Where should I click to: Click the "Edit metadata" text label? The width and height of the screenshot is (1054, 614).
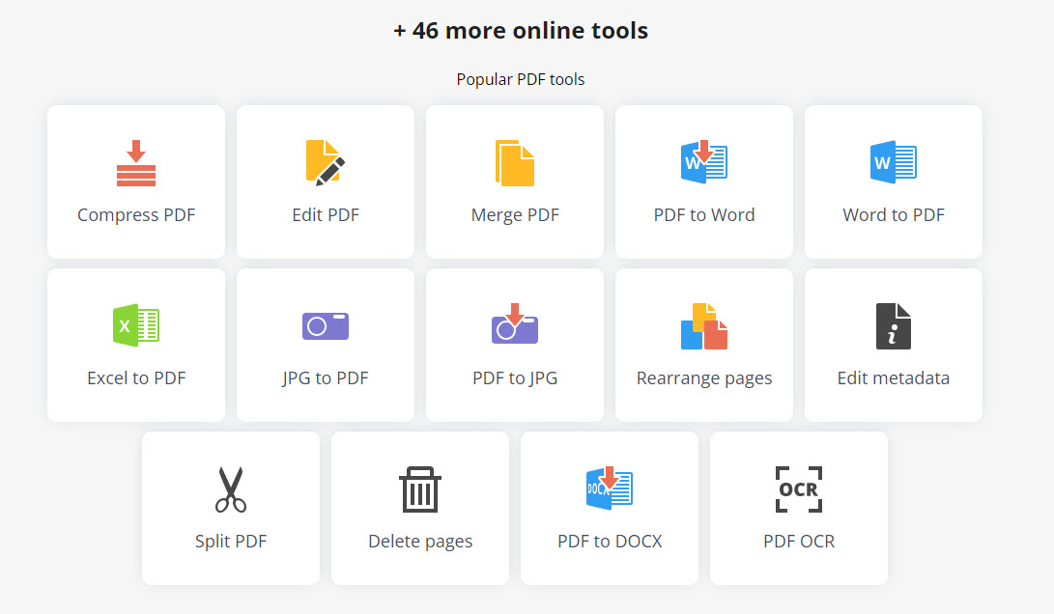(x=894, y=378)
